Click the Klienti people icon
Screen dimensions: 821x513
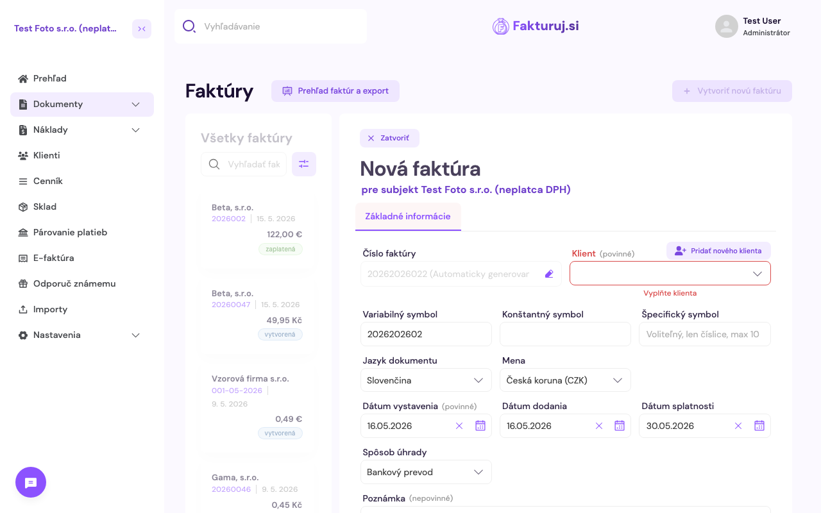[x=23, y=156]
